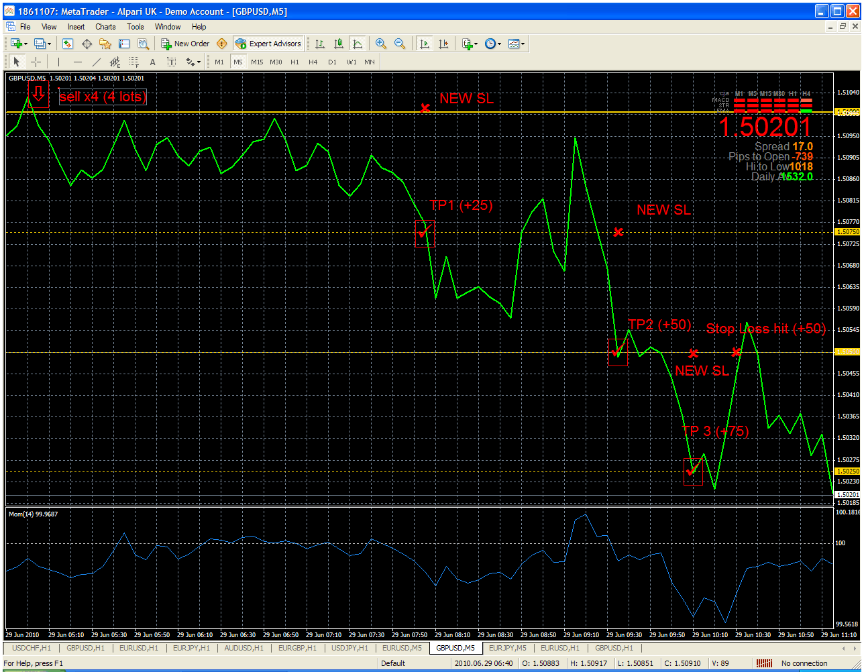864x672 pixels.
Task: Switch chart to H1 timeframe button
Action: 294,62
